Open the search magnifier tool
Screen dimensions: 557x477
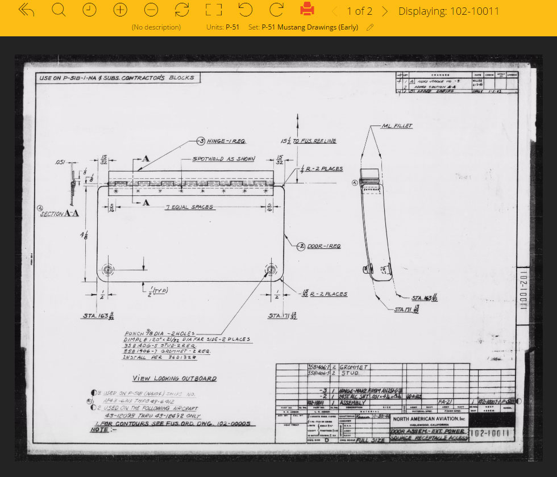[x=58, y=10]
